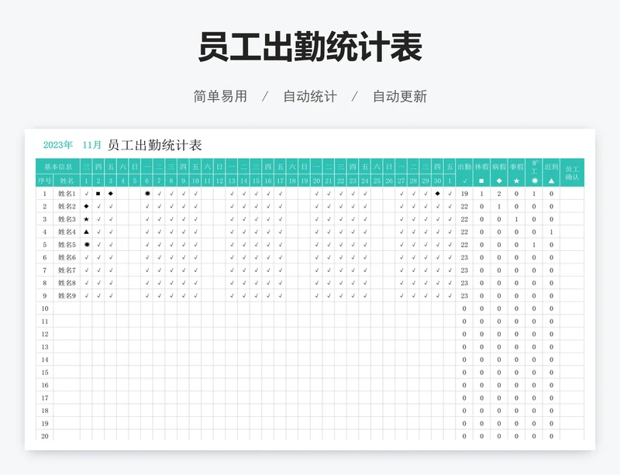Select the triangle in 姓名4's row
620x475 pixels.
pos(86,232)
